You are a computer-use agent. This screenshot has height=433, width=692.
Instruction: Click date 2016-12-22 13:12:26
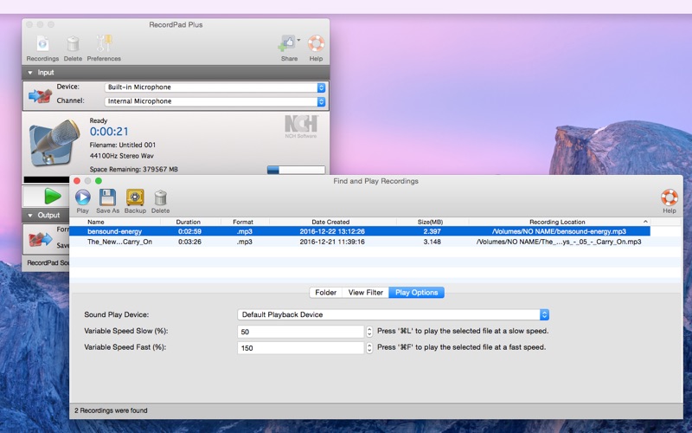[332, 231]
